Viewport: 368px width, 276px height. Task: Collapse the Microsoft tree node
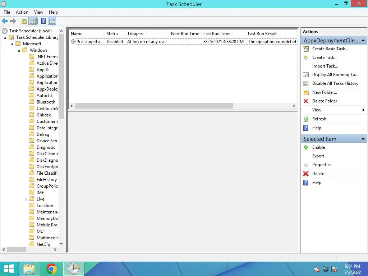pyautogui.click(x=12, y=44)
